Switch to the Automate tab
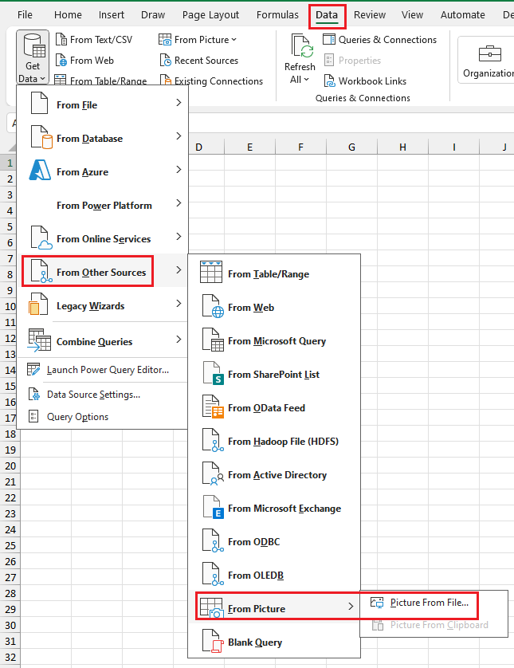 pyautogui.click(x=462, y=15)
